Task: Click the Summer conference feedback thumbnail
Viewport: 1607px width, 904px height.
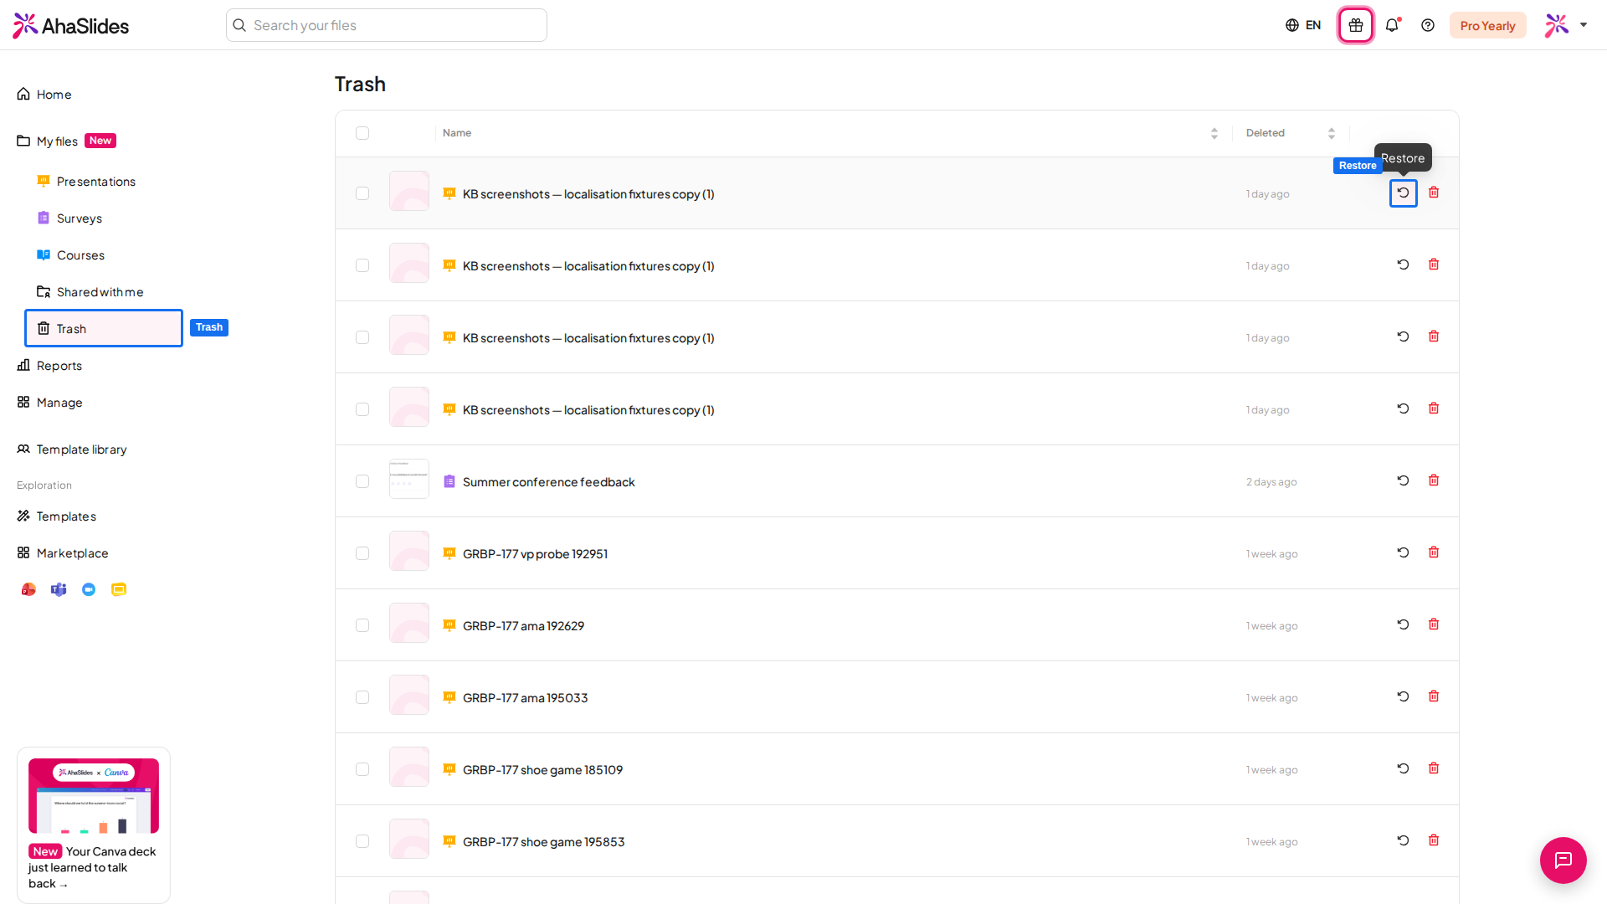Action: click(409, 479)
